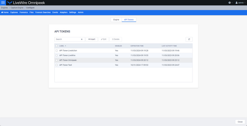
Task: Click last activity 11/03/2023 09:25:12
Action: click(x=171, y=60)
